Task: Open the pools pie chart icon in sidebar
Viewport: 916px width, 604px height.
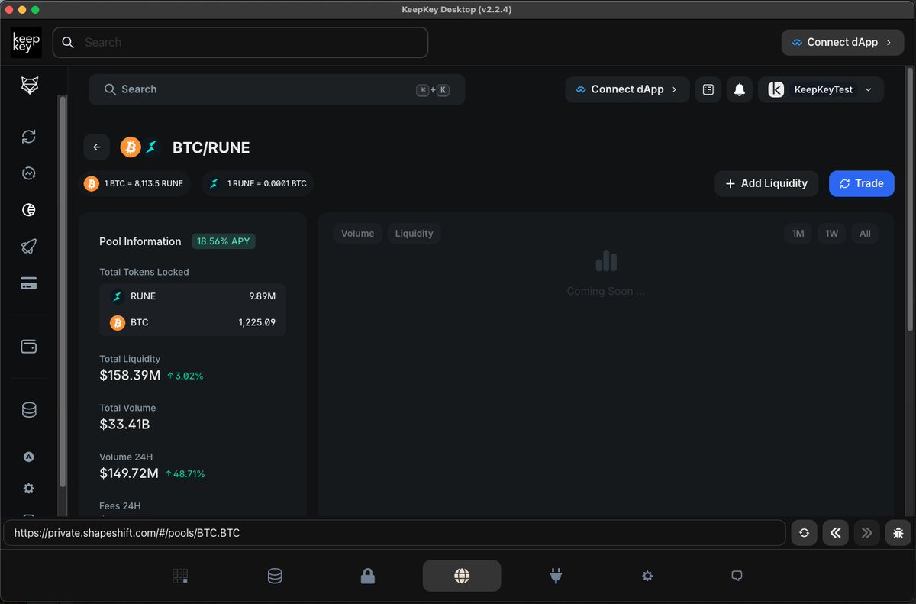Action: pyautogui.click(x=28, y=209)
